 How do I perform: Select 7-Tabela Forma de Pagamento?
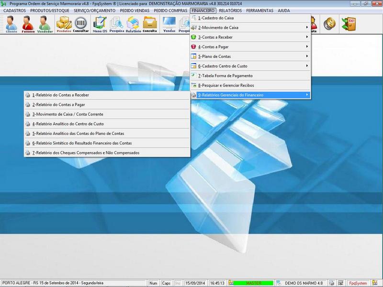[250, 76]
